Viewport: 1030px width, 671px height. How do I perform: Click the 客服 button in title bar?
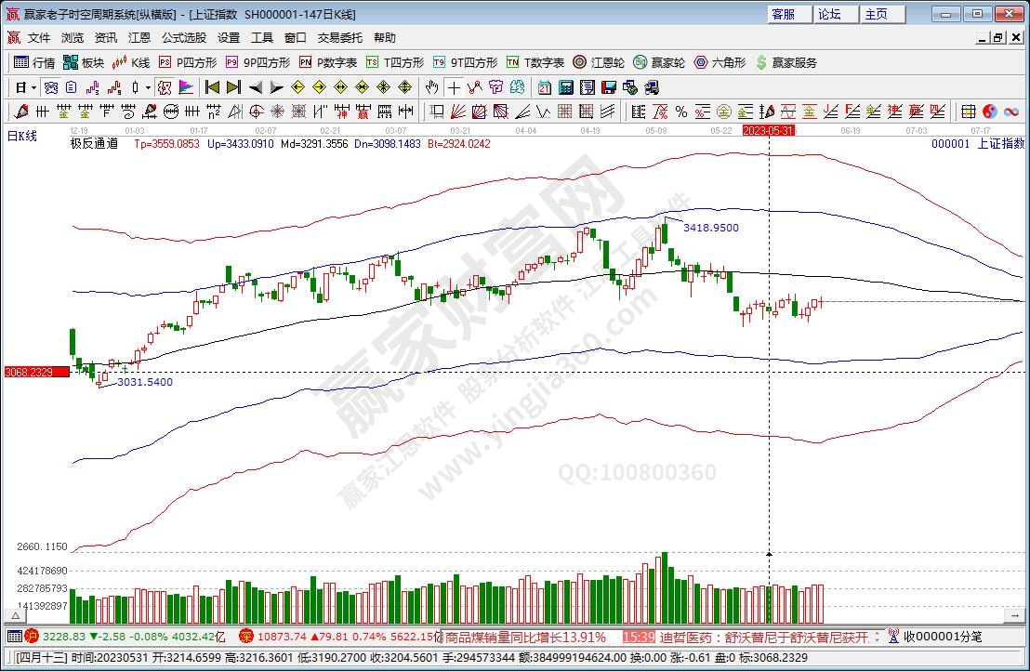tap(785, 14)
